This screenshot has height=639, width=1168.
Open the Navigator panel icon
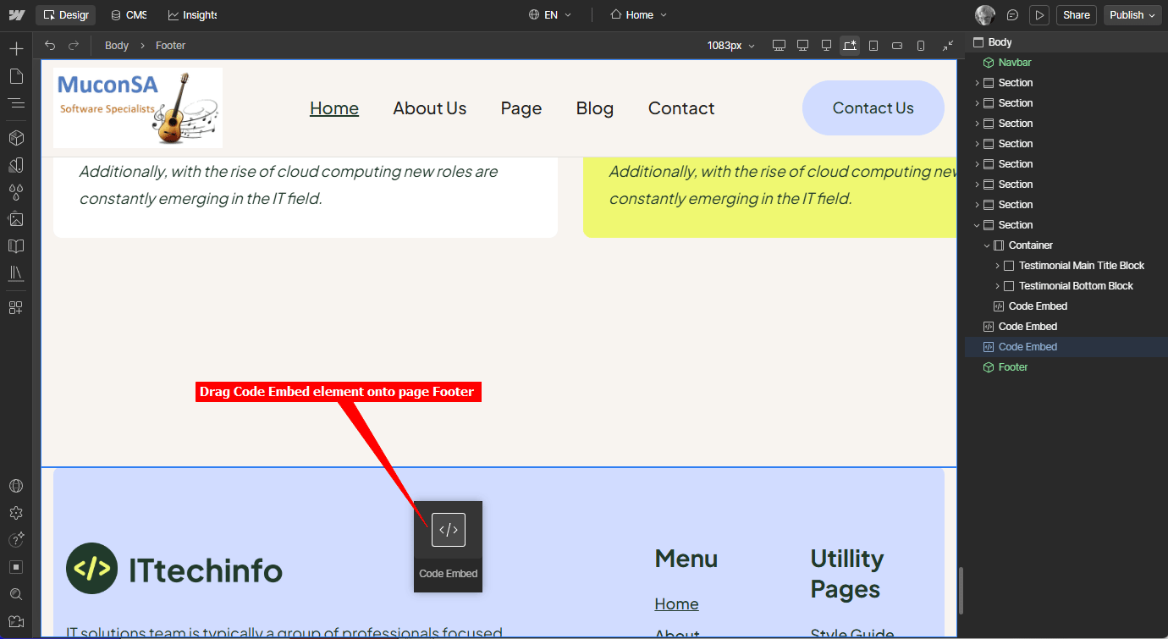coord(16,103)
